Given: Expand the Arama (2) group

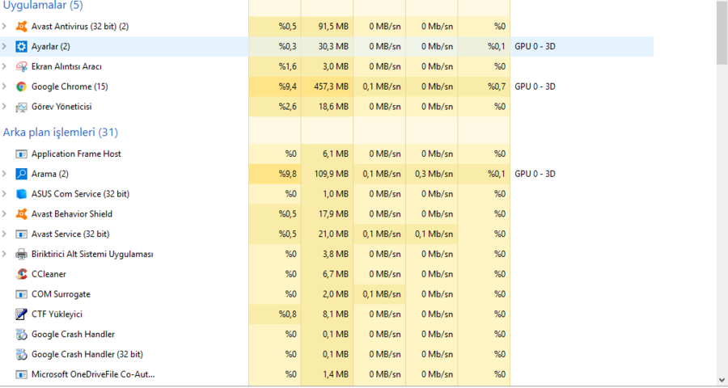Looking at the screenshot, I should [x=4, y=174].
